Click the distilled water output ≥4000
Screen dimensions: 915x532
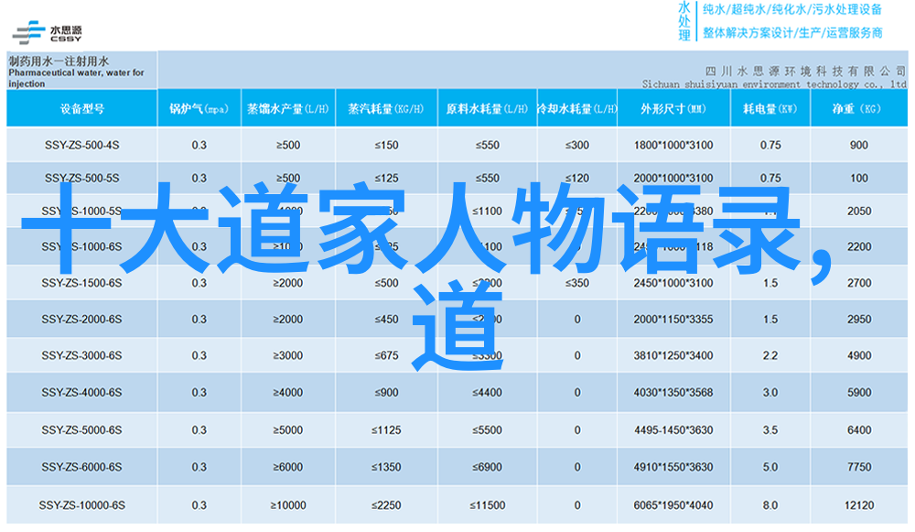(288, 393)
